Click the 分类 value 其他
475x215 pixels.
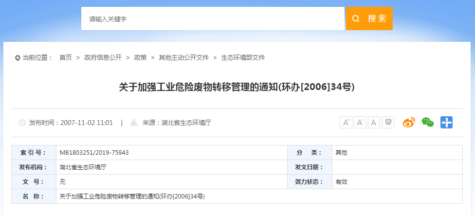click(342, 153)
